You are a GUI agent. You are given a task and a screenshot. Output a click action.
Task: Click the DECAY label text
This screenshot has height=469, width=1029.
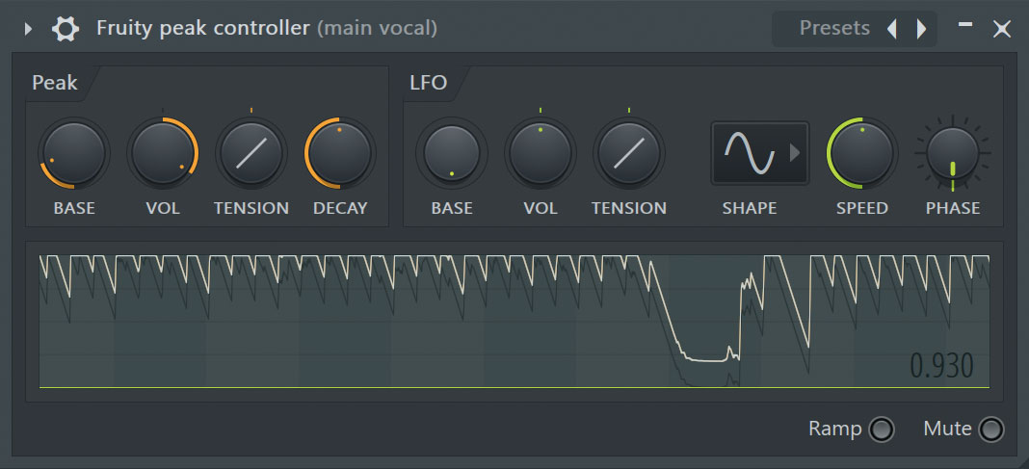click(x=340, y=209)
